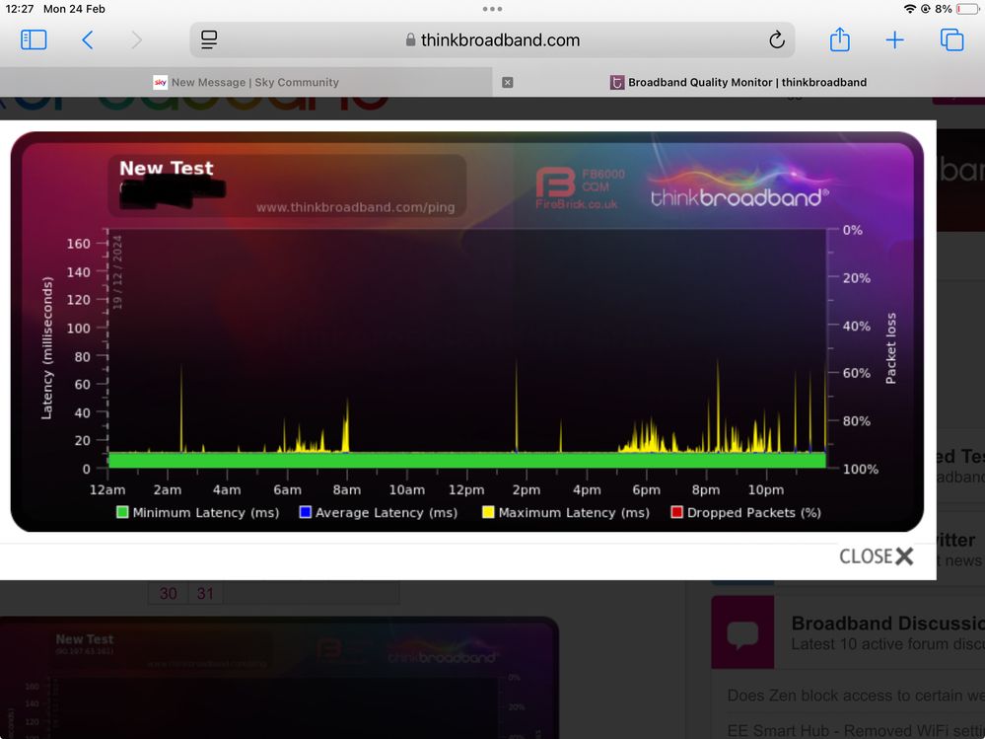The image size is (985, 739).
Task: Reload the thinkbroadband page
Action: [x=776, y=40]
